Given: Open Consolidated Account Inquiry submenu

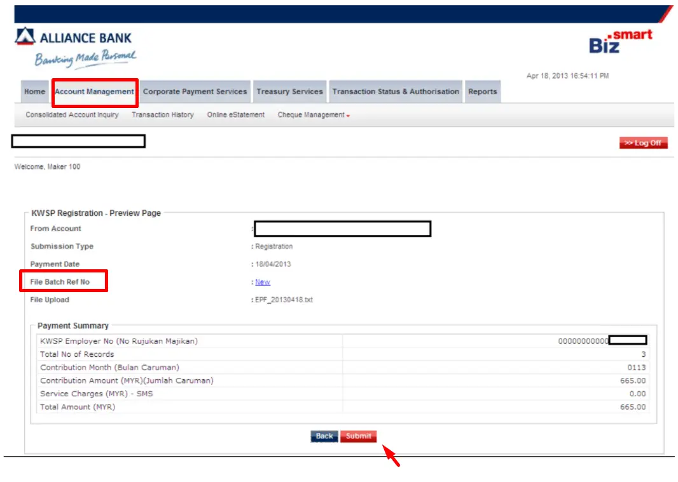Looking at the screenshot, I should pos(72,115).
